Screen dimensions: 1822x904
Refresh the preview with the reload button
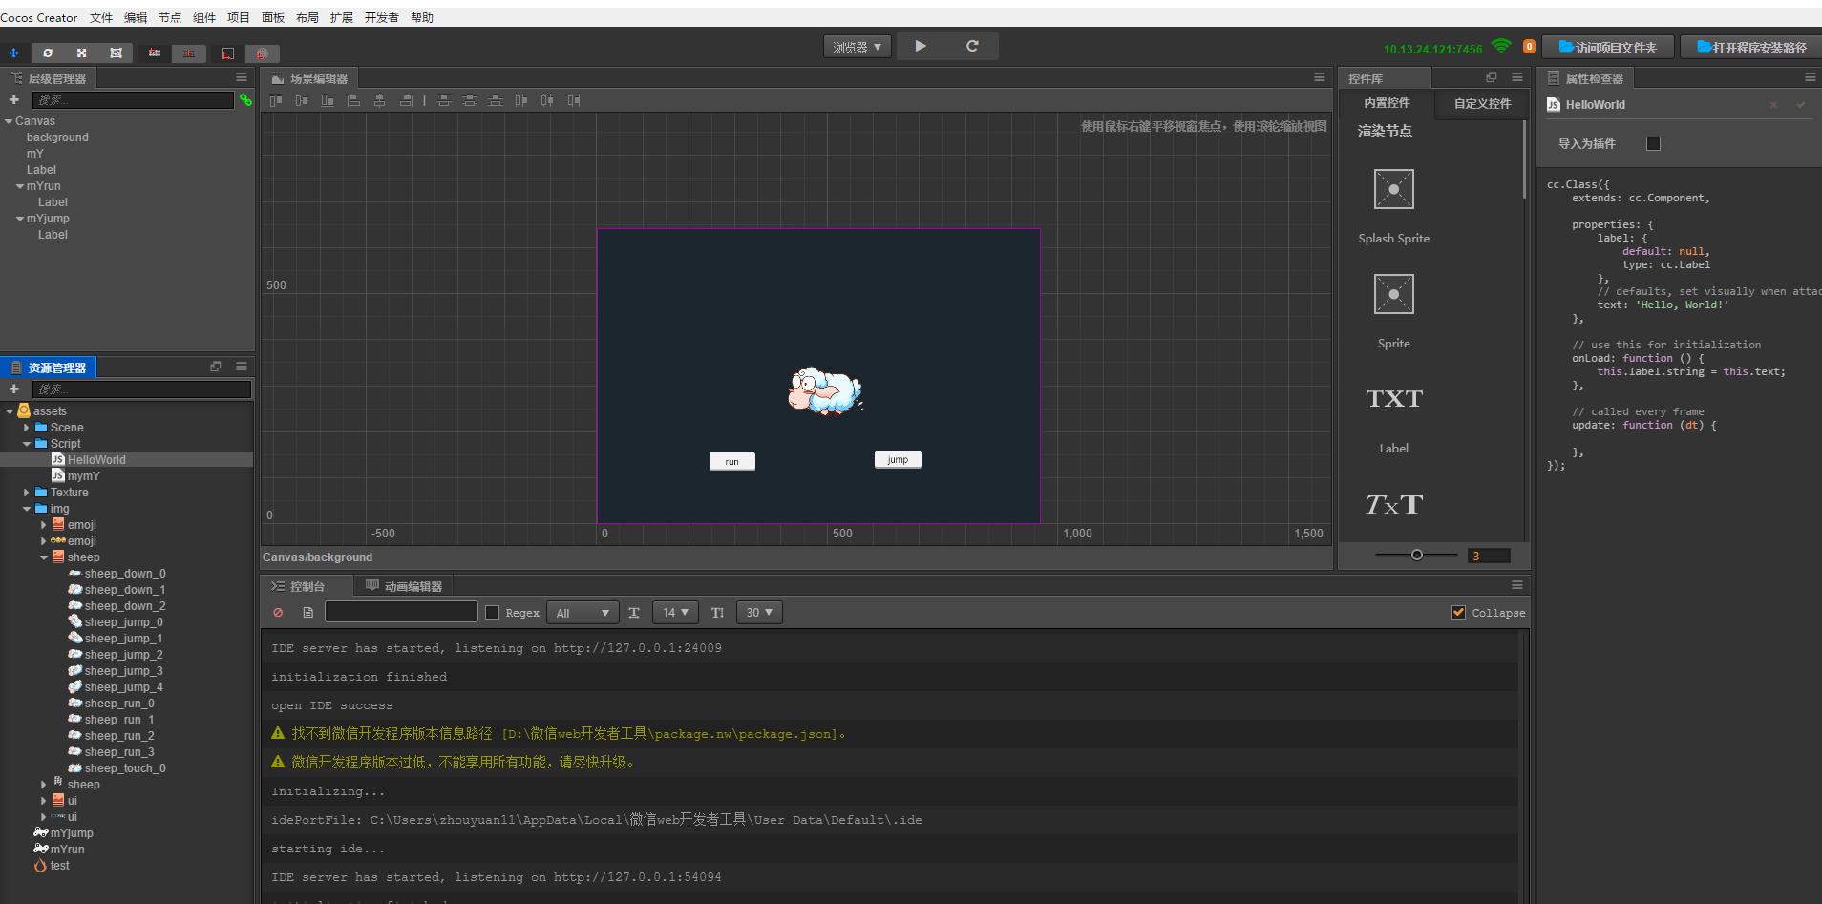pos(972,46)
